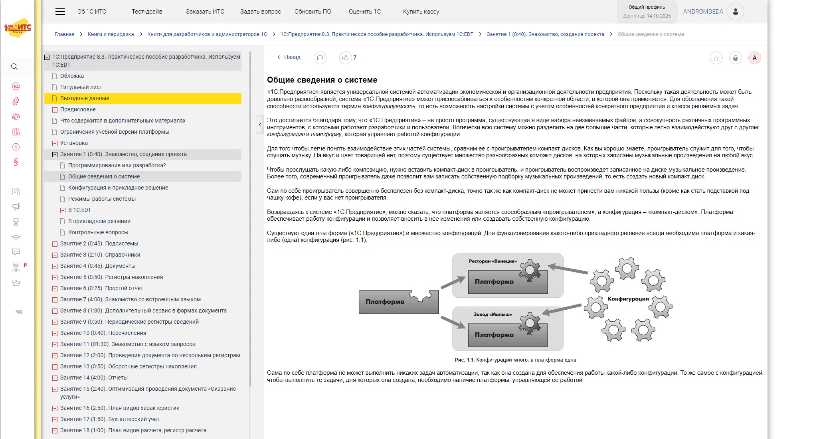The image size is (817, 439).
Task: Open the hamburger menu icon
Action: point(60,12)
